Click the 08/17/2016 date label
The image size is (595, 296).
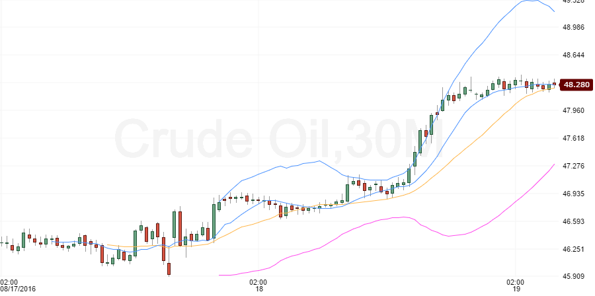(x=17, y=289)
